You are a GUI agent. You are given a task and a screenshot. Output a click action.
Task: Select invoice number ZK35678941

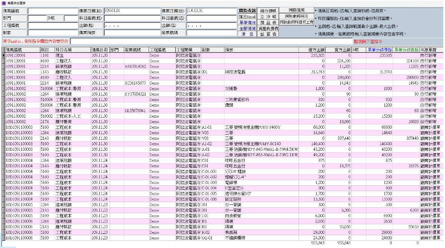tap(136, 111)
